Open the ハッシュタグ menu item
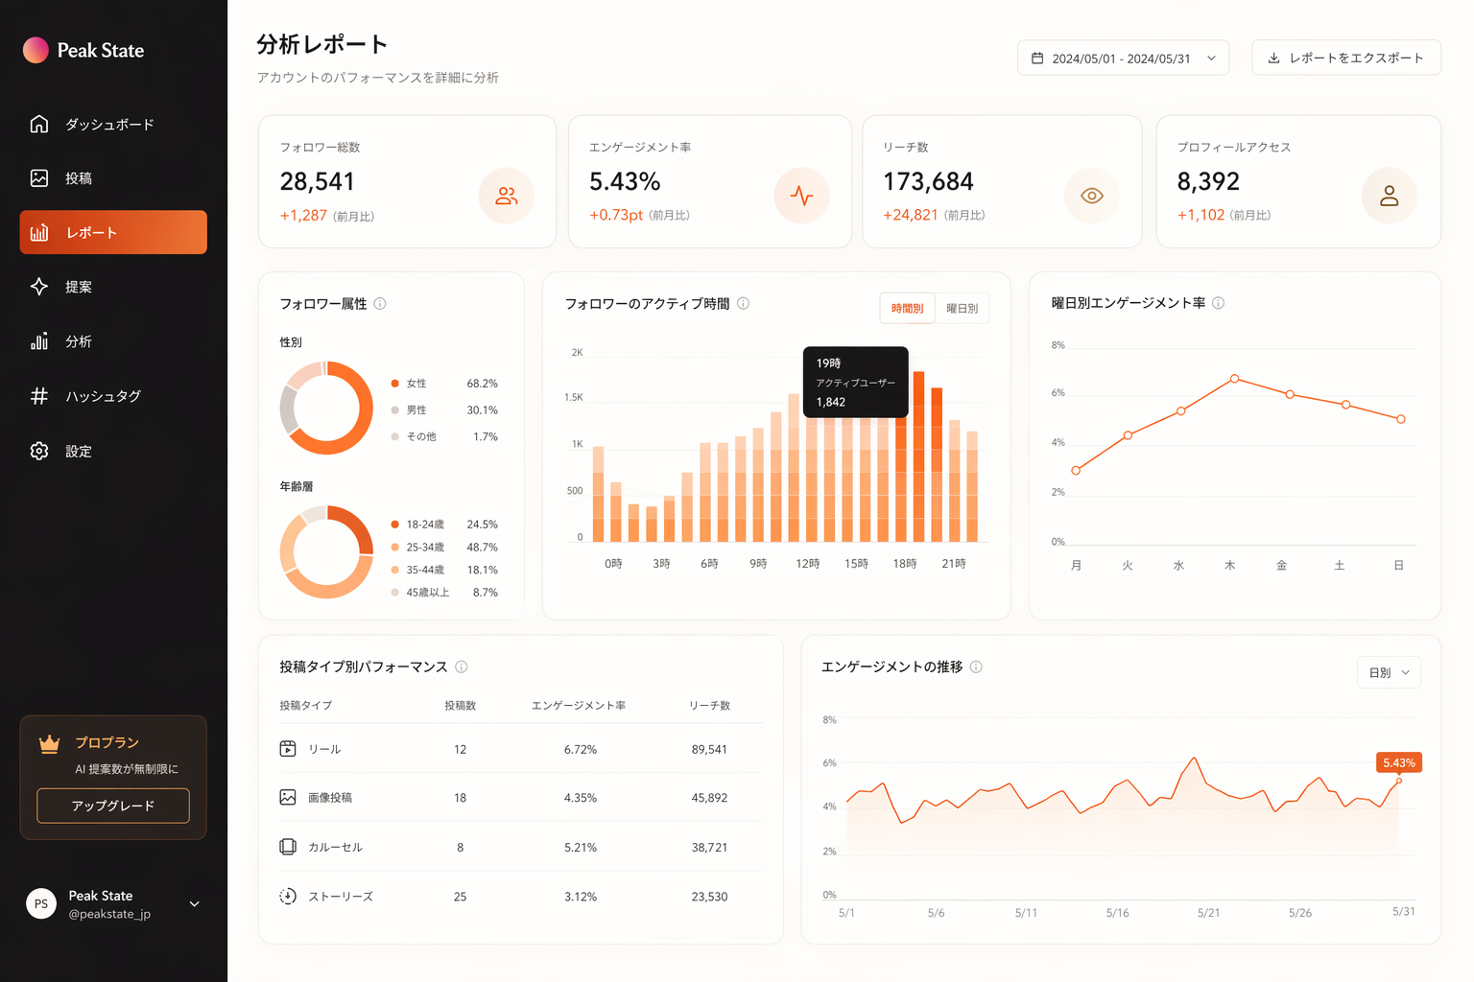This screenshot has width=1474, height=982. (113, 395)
